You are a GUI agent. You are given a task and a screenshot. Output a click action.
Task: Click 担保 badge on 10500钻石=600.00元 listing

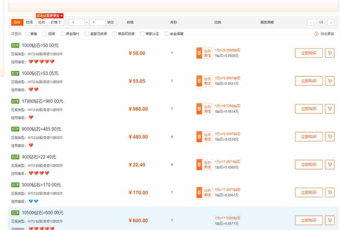[x=15, y=213]
